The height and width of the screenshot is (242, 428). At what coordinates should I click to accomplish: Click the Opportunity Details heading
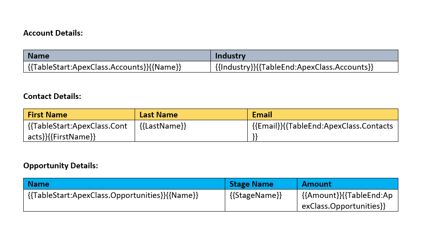point(61,165)
